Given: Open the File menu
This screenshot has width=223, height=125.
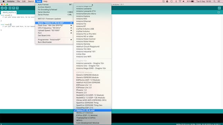Looking at the screenshot, I should tap(18, 1).
